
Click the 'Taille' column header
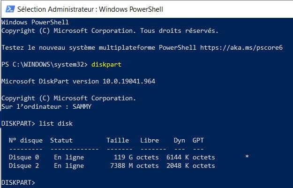pos(118,140)
